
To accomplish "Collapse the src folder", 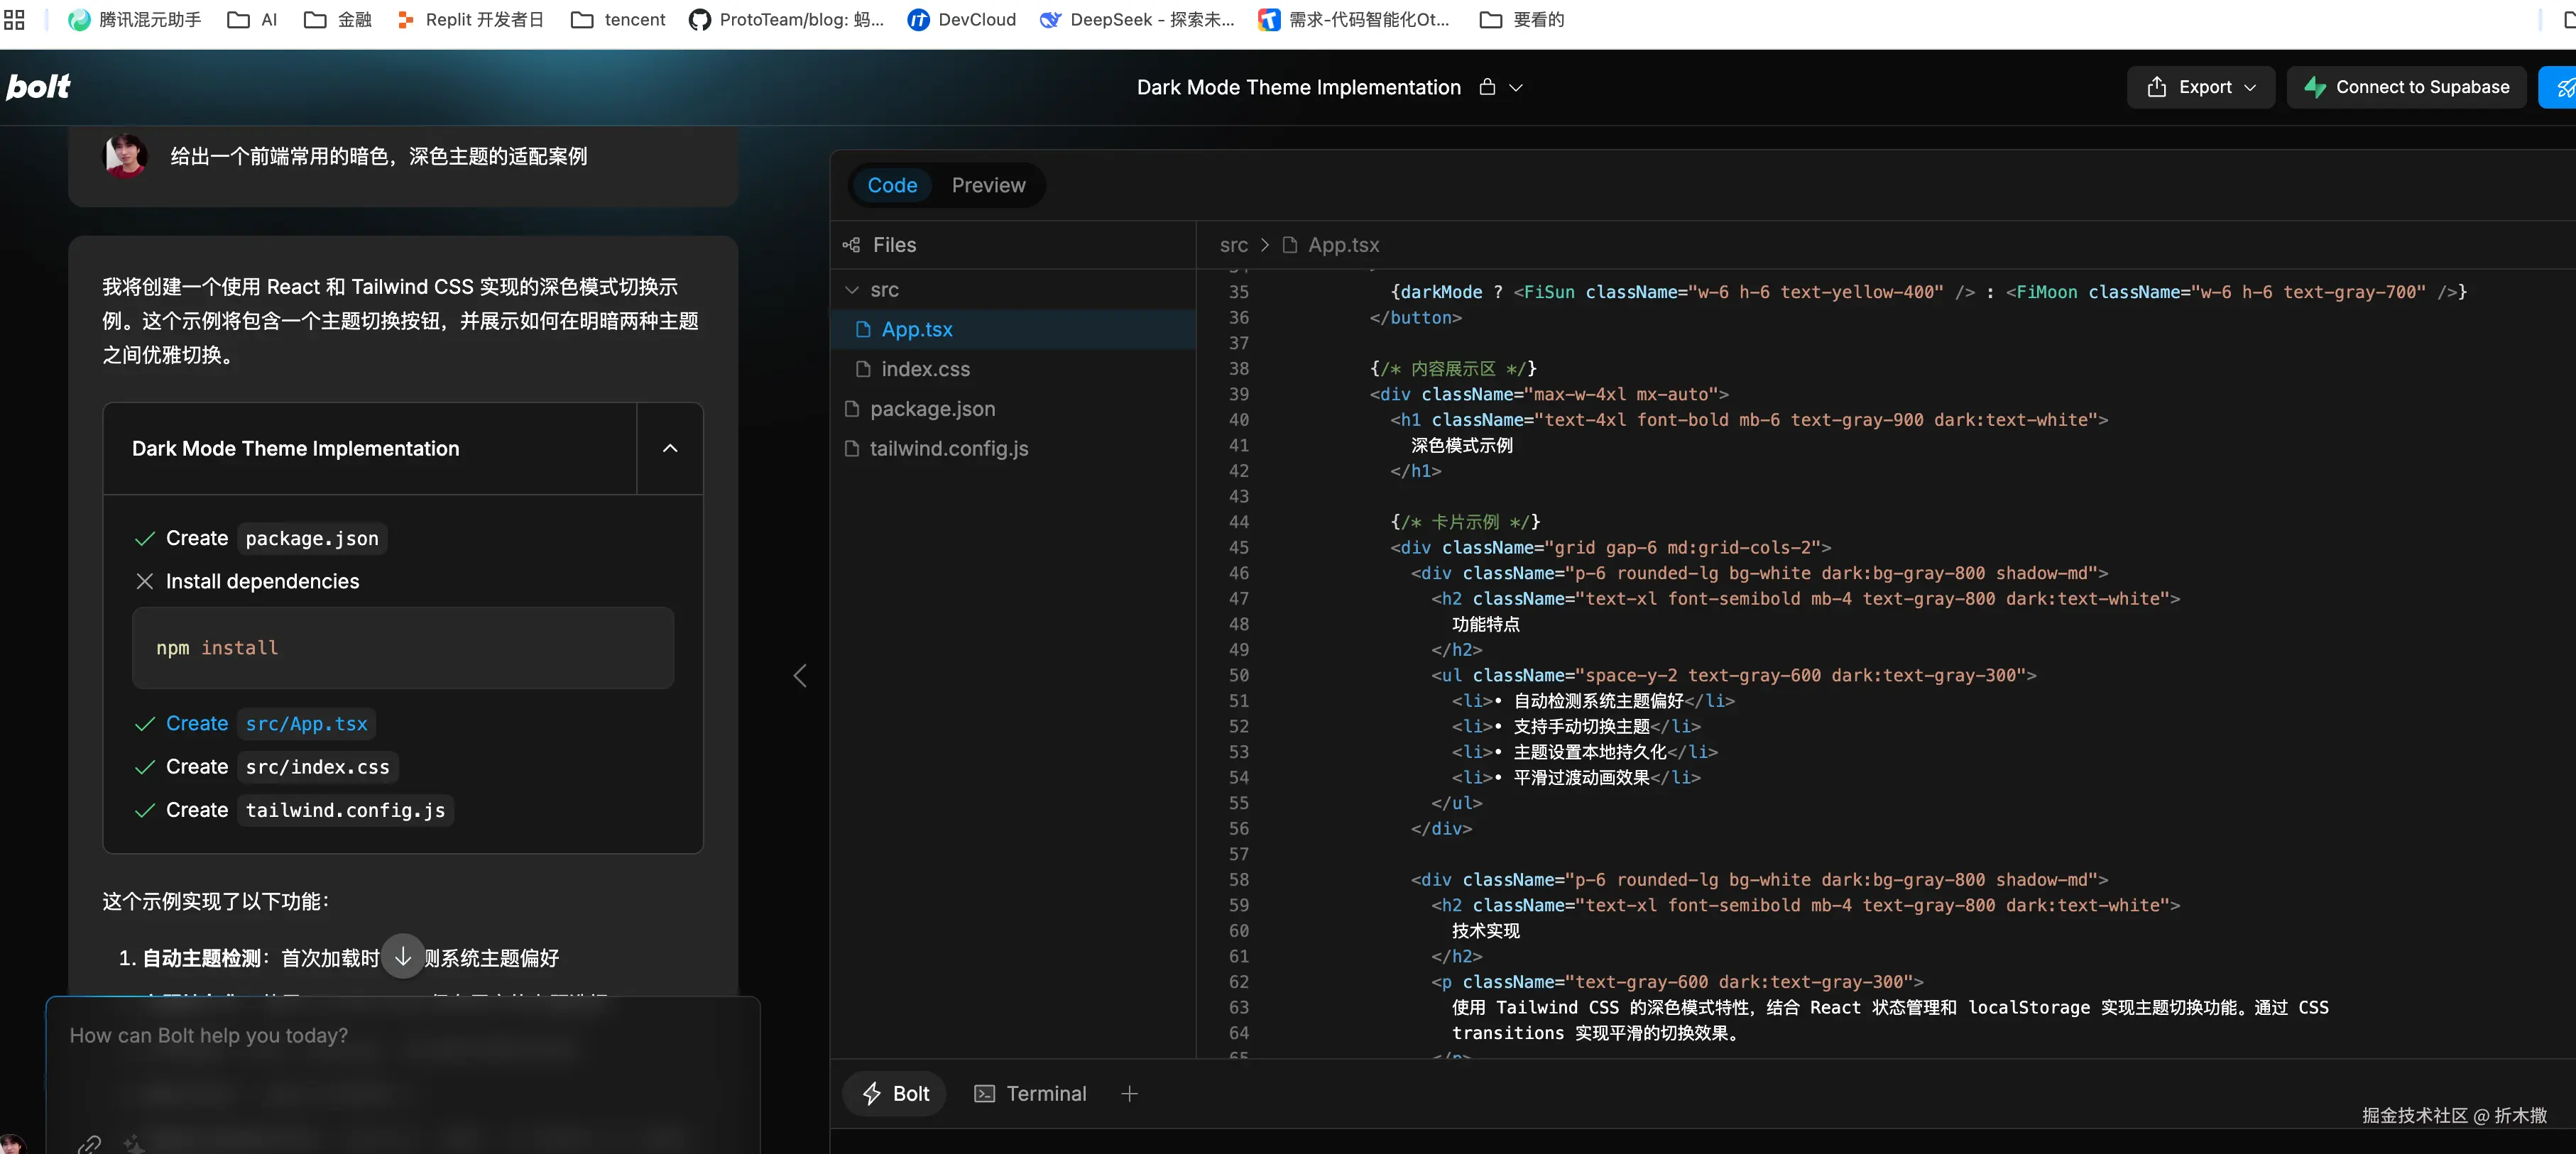I will 852,290.
